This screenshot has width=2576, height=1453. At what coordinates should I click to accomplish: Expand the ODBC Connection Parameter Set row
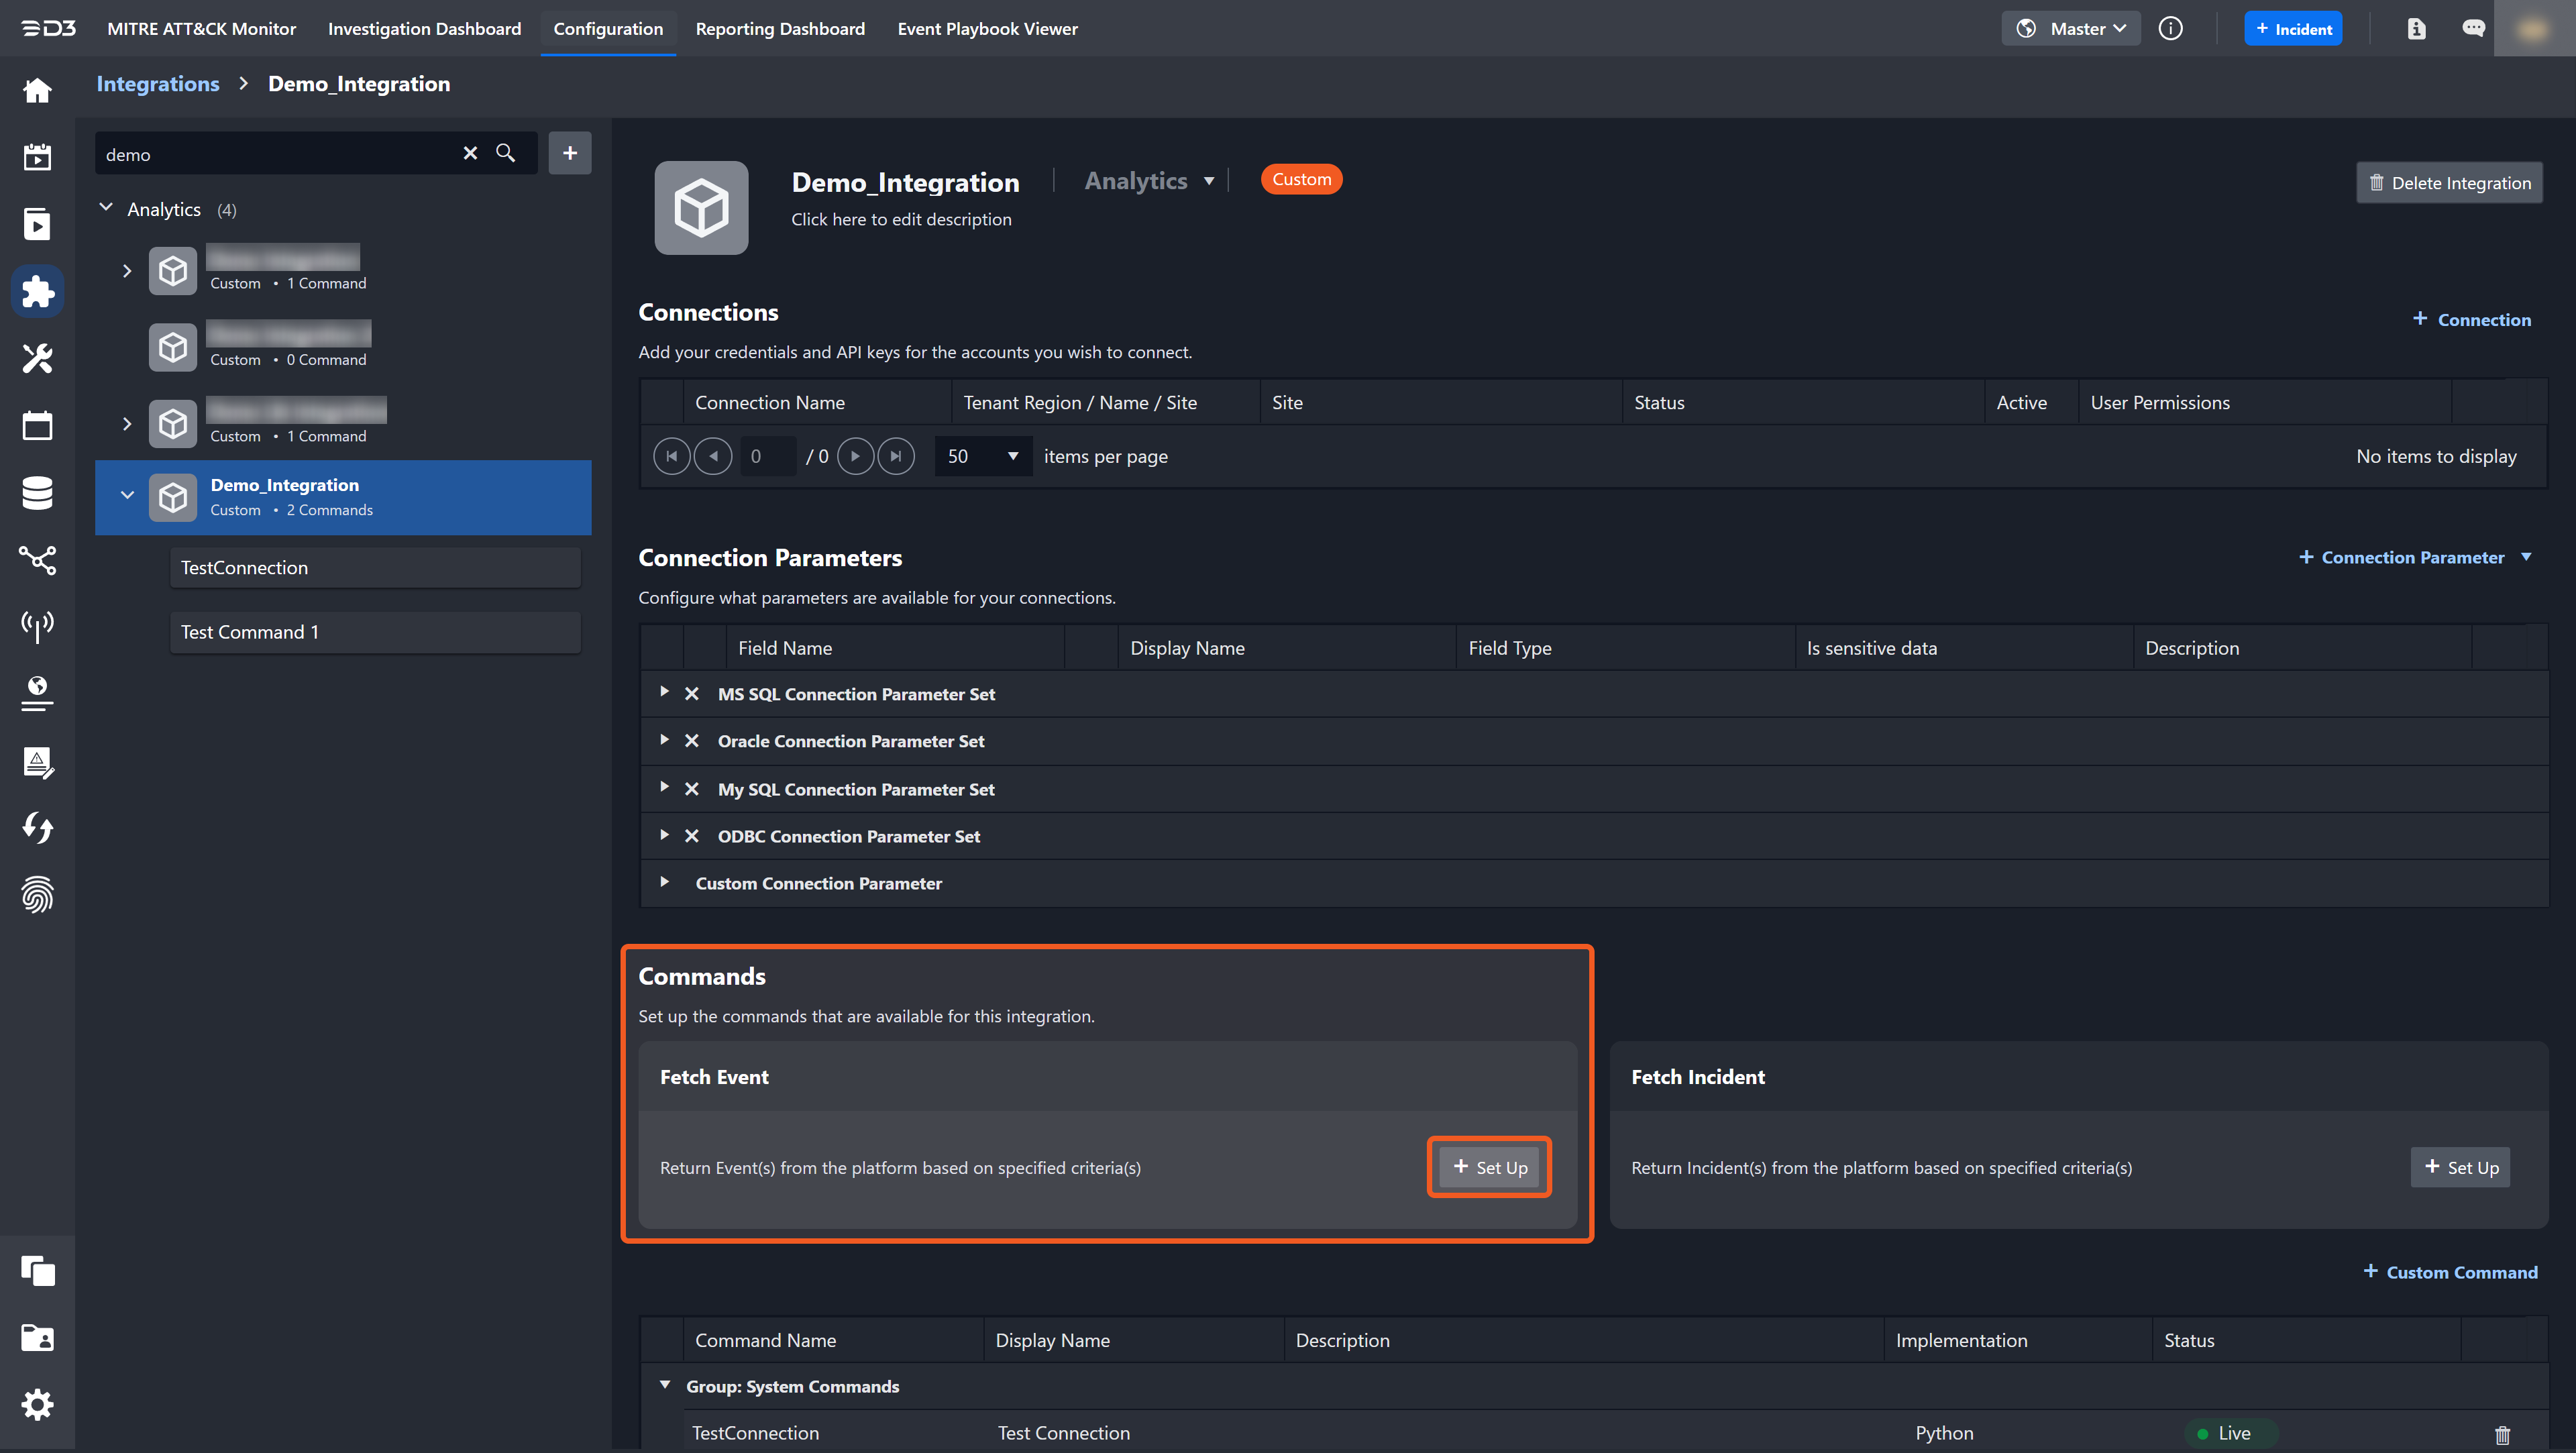click(x=664, y=835)
